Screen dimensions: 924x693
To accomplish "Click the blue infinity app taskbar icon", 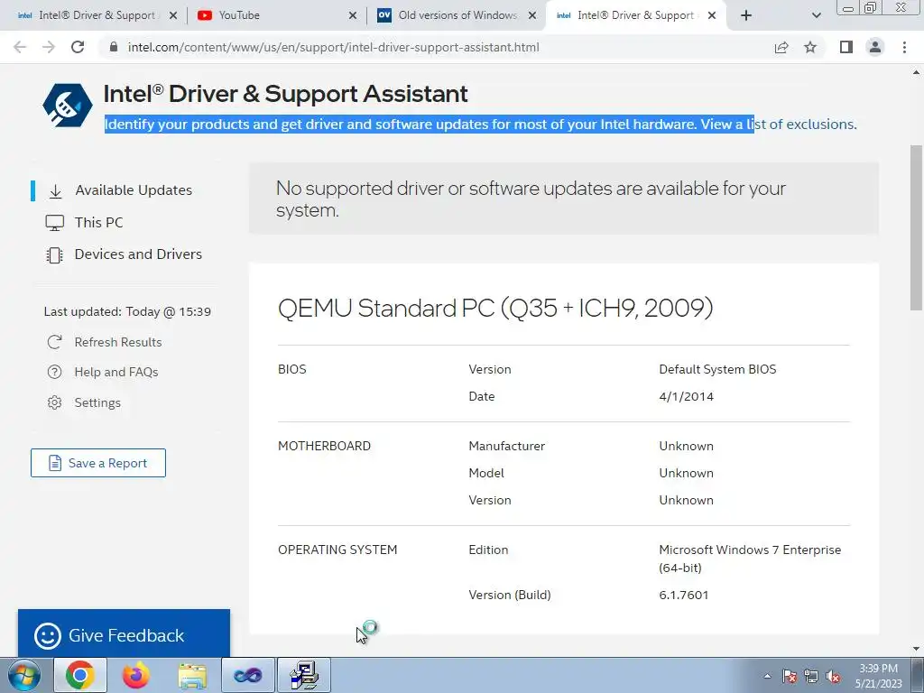I will [x=247, y=675].
